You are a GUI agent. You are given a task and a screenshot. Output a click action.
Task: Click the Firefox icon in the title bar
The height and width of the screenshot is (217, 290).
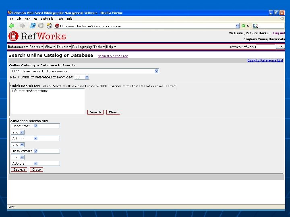coord(10,12)
